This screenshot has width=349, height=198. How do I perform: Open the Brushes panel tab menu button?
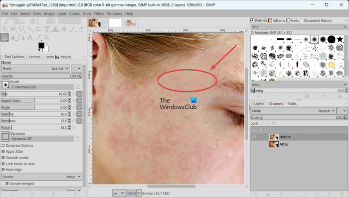[346, 20]
